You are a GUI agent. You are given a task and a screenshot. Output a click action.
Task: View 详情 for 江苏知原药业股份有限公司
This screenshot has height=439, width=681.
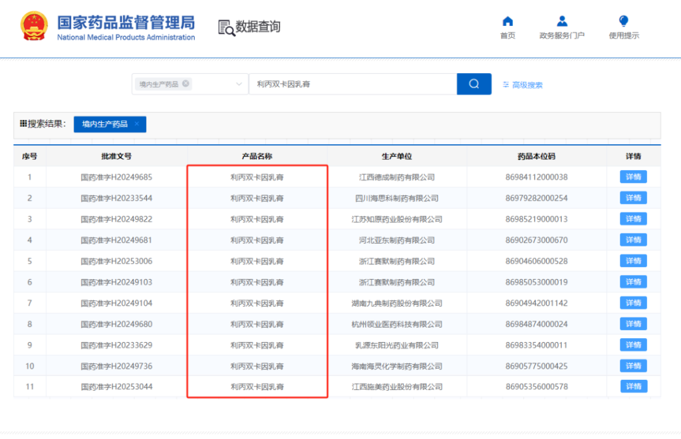coord(633,219)
